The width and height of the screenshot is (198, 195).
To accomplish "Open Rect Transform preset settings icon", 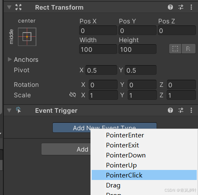I will [181, 7].
